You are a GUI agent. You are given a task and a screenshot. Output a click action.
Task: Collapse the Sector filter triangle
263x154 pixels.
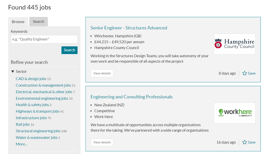click(13, 71)
